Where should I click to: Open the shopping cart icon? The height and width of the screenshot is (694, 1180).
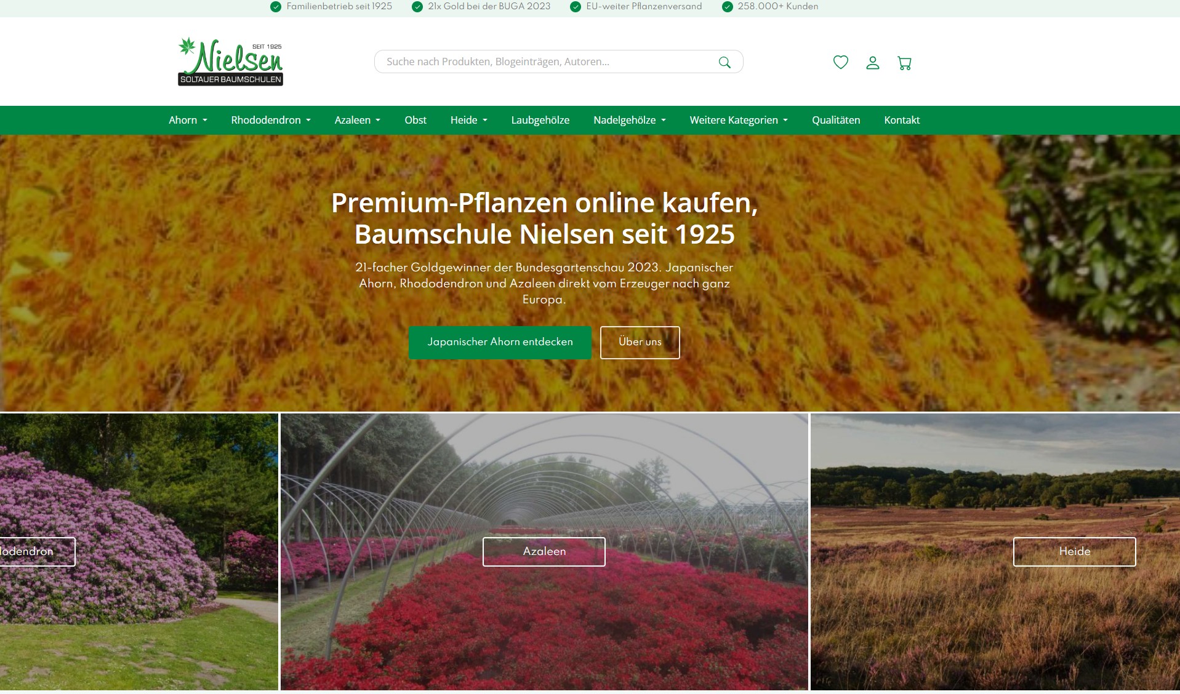click(x=904, y=63)
